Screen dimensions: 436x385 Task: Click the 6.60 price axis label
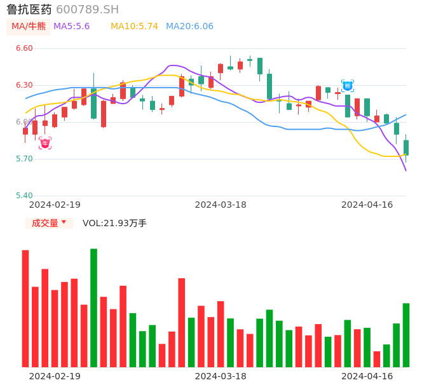(24, 48)
